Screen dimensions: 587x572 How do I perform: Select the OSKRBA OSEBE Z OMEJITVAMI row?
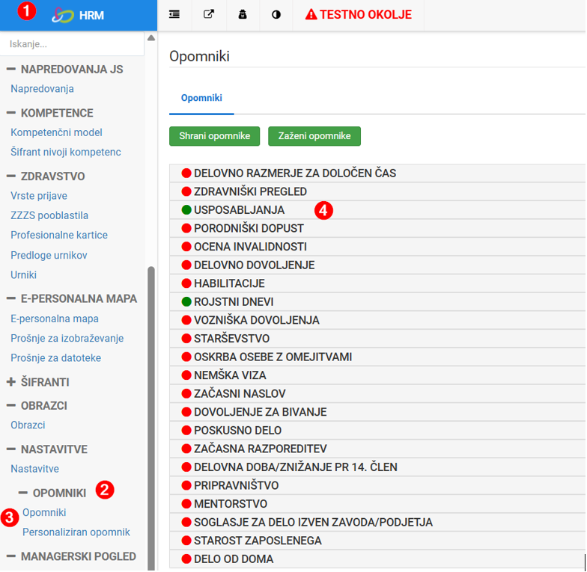click(x=377, y=357)
